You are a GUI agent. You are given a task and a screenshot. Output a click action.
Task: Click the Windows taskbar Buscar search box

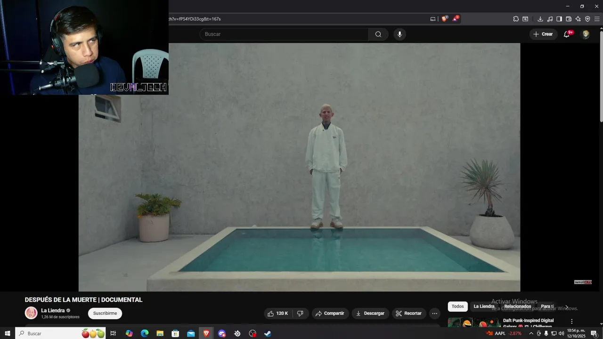coord(61,333)
